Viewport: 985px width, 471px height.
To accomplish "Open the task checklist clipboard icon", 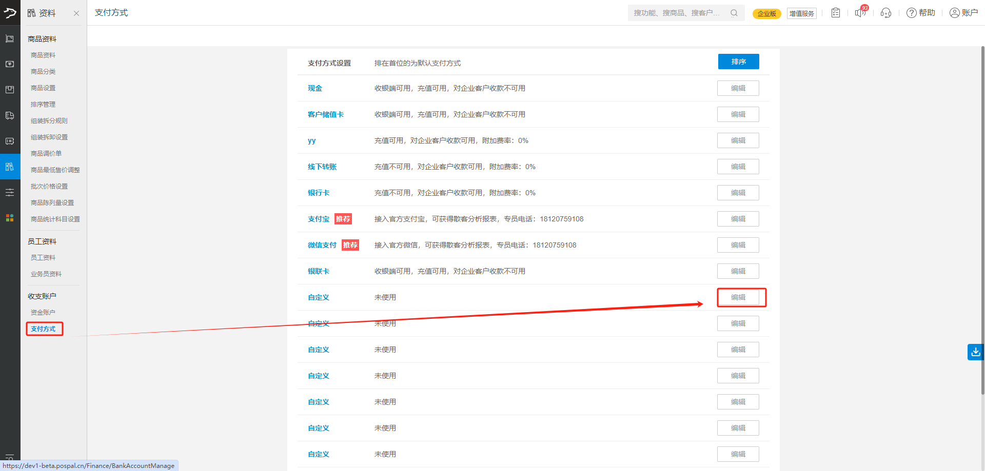I will click(x=836, y=13).
